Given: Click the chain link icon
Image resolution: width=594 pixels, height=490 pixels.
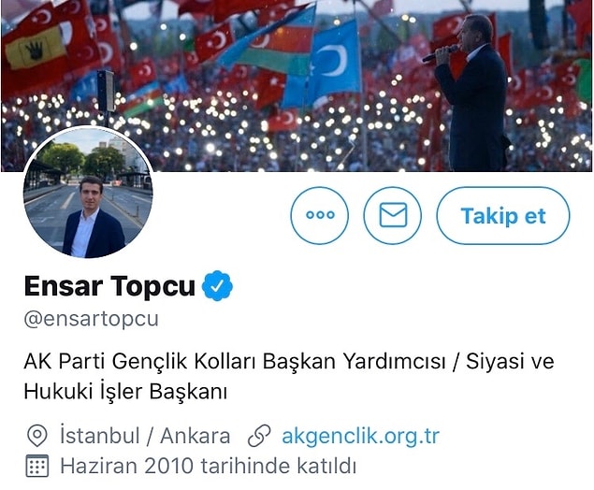Looking at the screenshot, I should tap(259, 436).
